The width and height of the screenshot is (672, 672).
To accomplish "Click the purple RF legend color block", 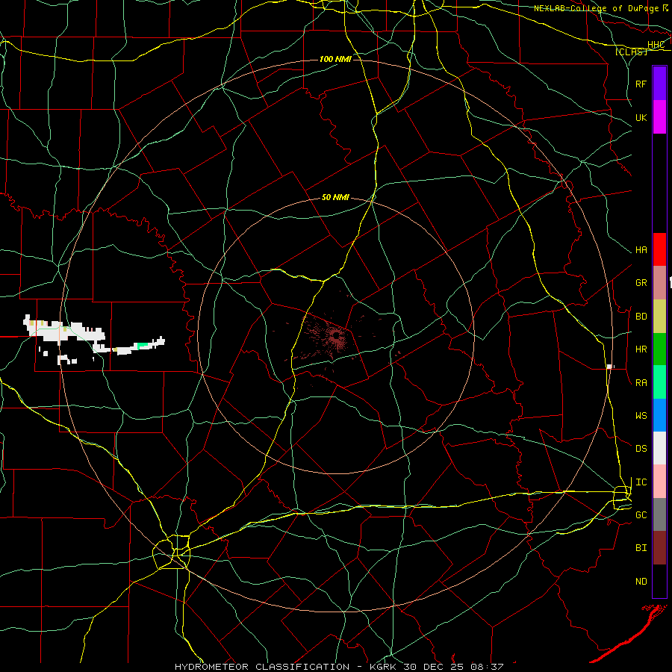I will coord(659,84).
